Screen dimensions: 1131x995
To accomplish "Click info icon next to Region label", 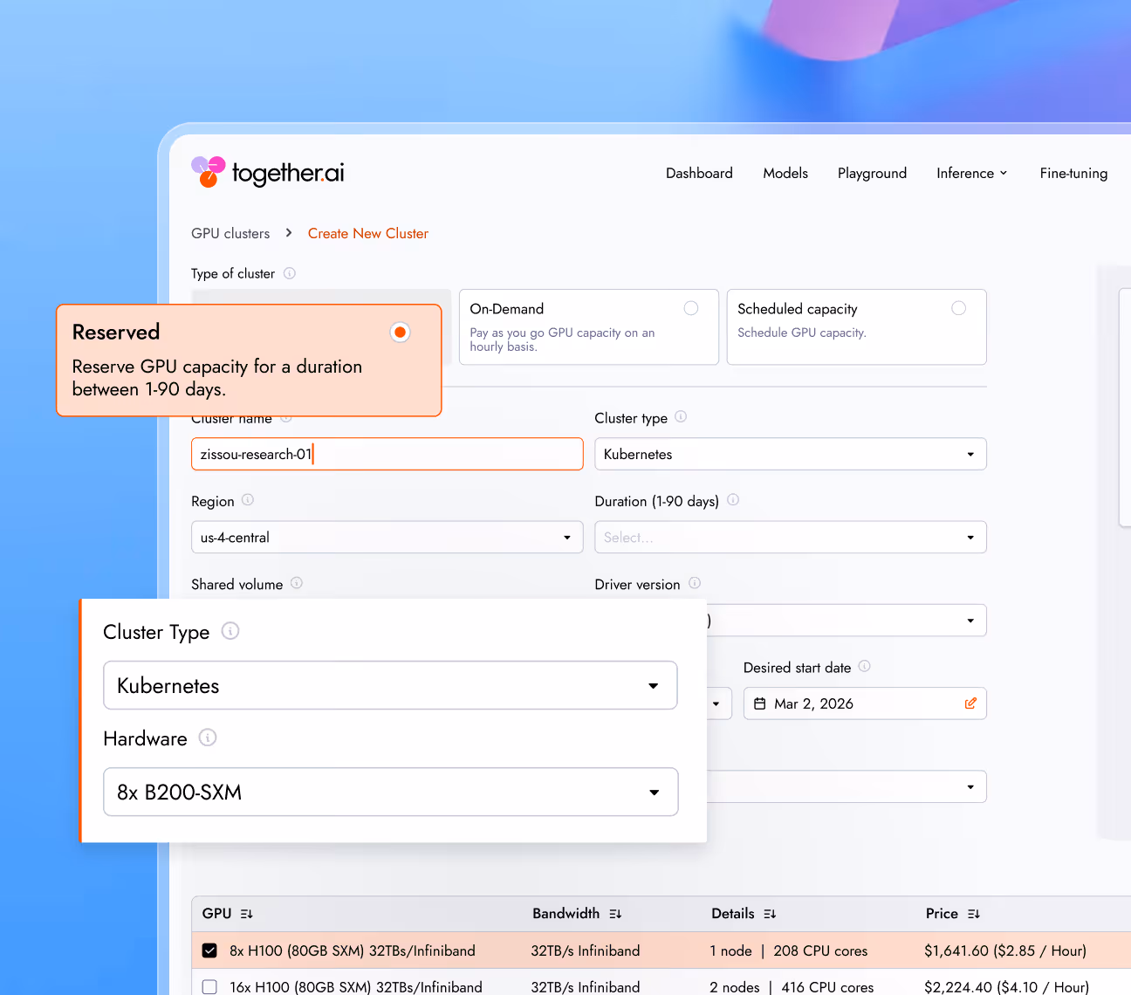I will [x=248, y=500].
